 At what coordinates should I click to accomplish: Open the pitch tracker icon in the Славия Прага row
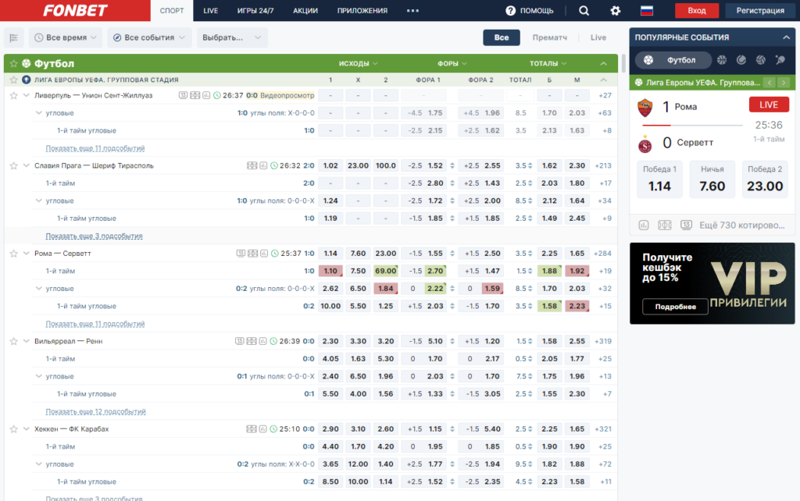point(252,165)
